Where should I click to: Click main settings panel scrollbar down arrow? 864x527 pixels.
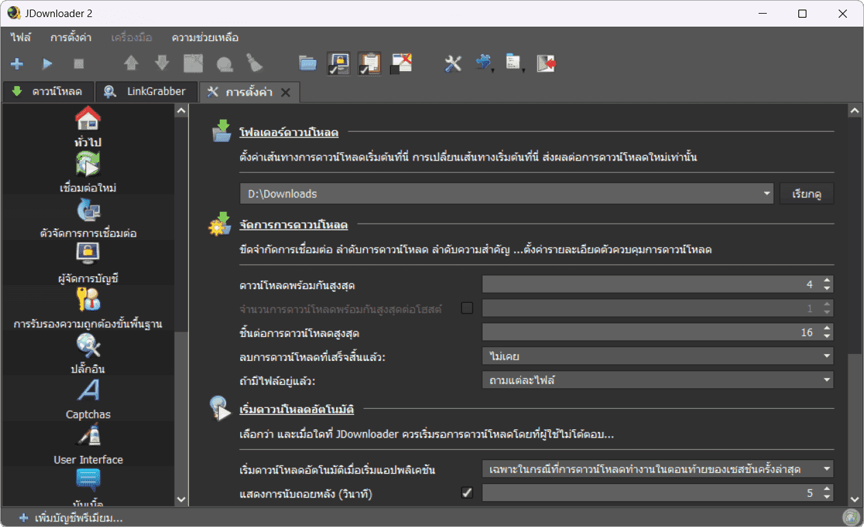(x=854, y=500)
